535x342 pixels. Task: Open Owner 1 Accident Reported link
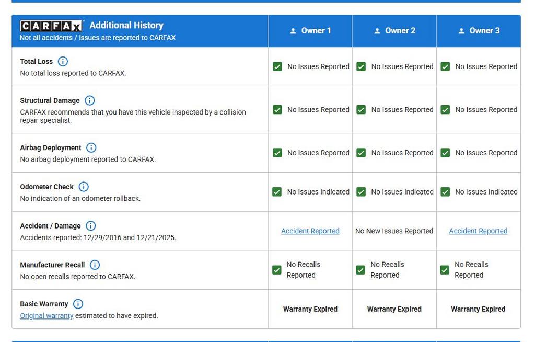point(310,231)
